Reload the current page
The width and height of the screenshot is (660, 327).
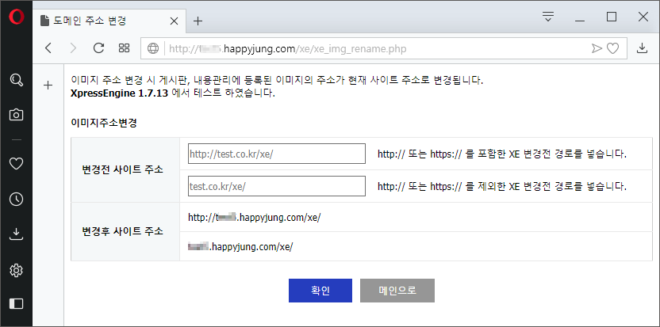98,48
